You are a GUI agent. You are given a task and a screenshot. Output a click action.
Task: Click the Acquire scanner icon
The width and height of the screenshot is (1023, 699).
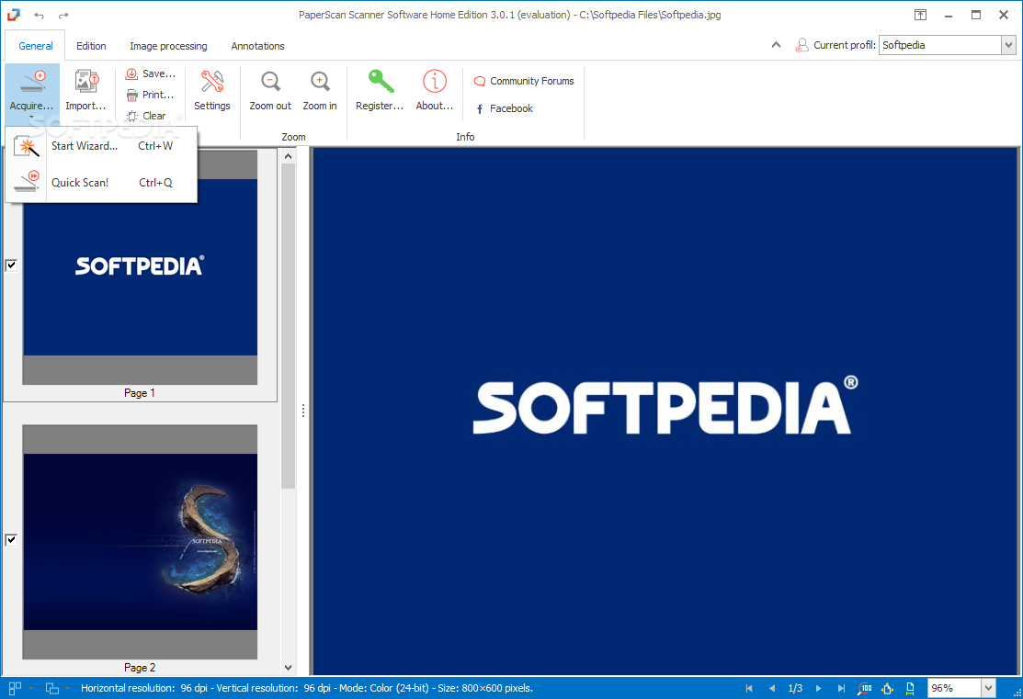point(32,82)
